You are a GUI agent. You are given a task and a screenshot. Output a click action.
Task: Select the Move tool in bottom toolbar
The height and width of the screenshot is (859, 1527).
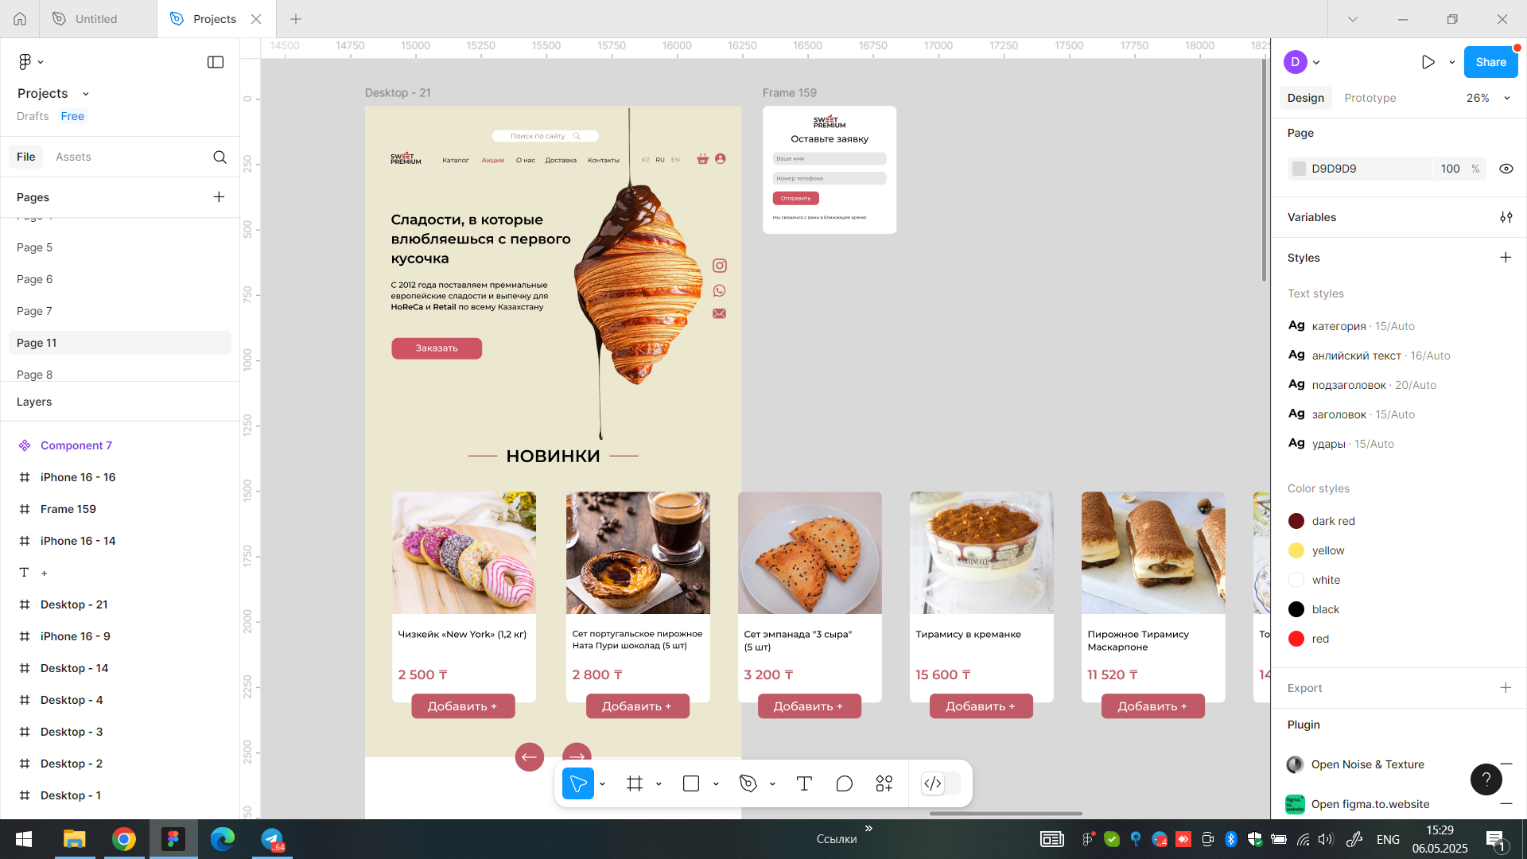click(578, 783)
